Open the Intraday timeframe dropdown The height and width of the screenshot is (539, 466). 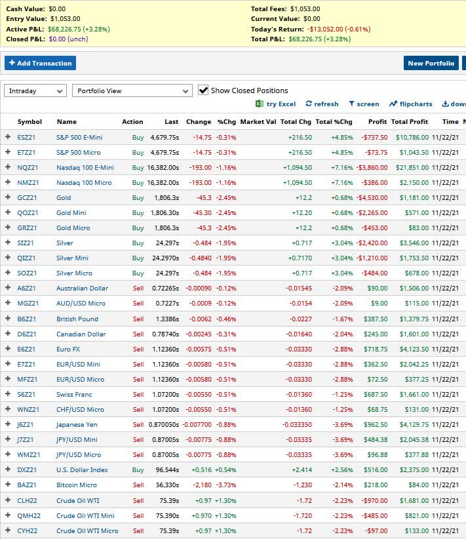point(35,90)
